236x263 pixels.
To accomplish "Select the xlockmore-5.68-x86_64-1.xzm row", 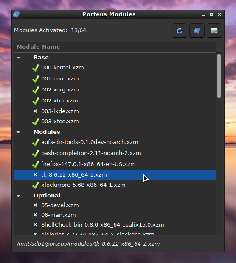I will click(115, 185).
